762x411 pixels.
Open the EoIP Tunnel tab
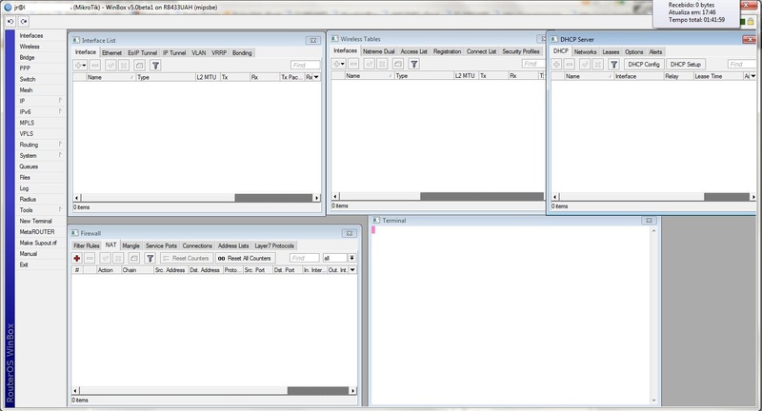click(x=142, y=53)
